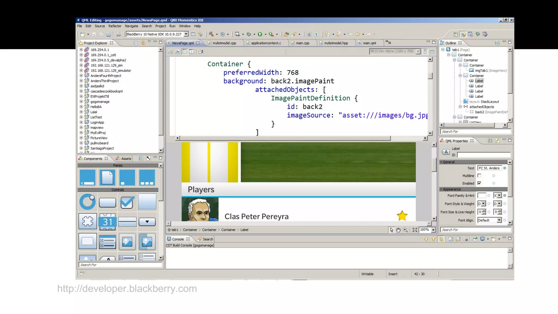Open the Navigate menu
Image resolution: width=558 pixels, height=314 pixels.
[131, 26]
